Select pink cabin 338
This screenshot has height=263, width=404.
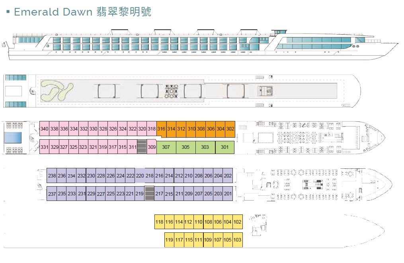pos(54,129)
